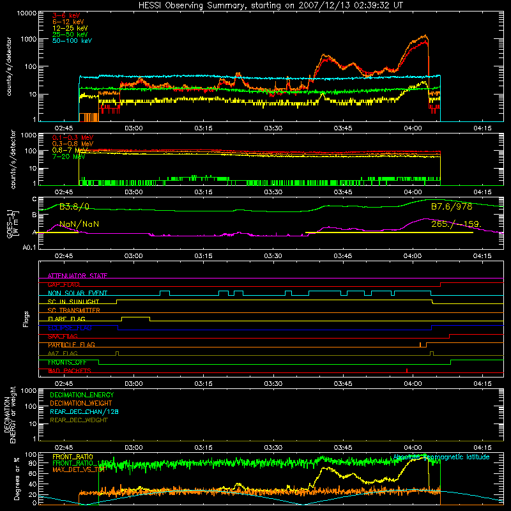Select the SAA_FLAG label
Image resolution: width=511 pixels, height=511 pixels.
(x=63, y=337)
